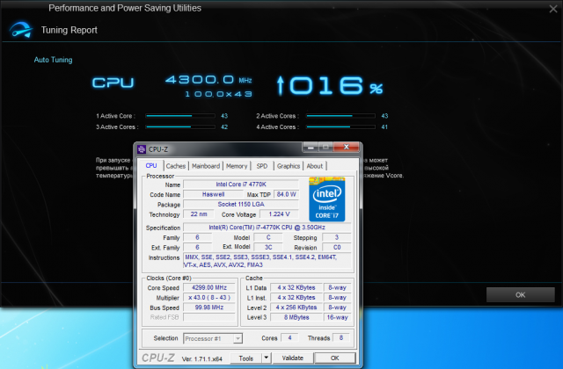Click the Core Speed value '4299.00 MHz'
Screen dimensions: 563x369
(209, 287)
